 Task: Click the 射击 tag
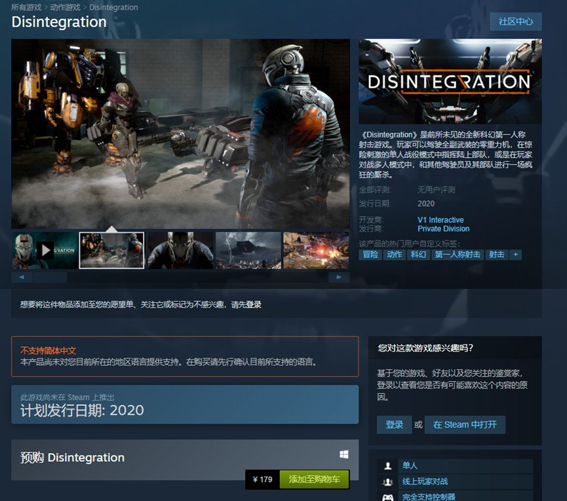pos(496,255)
